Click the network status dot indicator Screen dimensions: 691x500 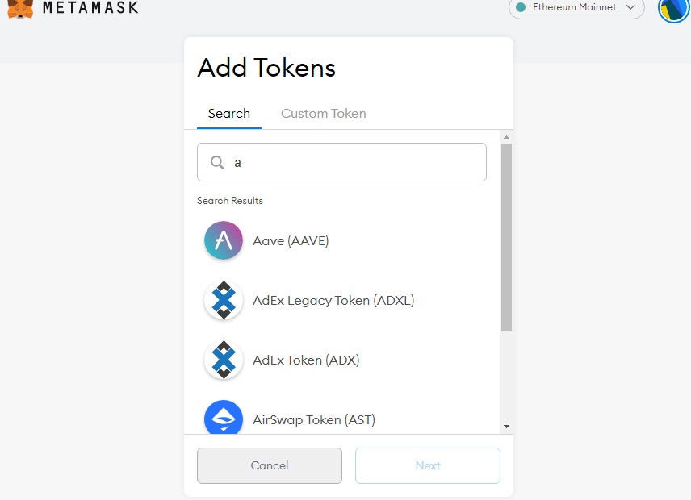pyautogui.click(x=521, y=7)
